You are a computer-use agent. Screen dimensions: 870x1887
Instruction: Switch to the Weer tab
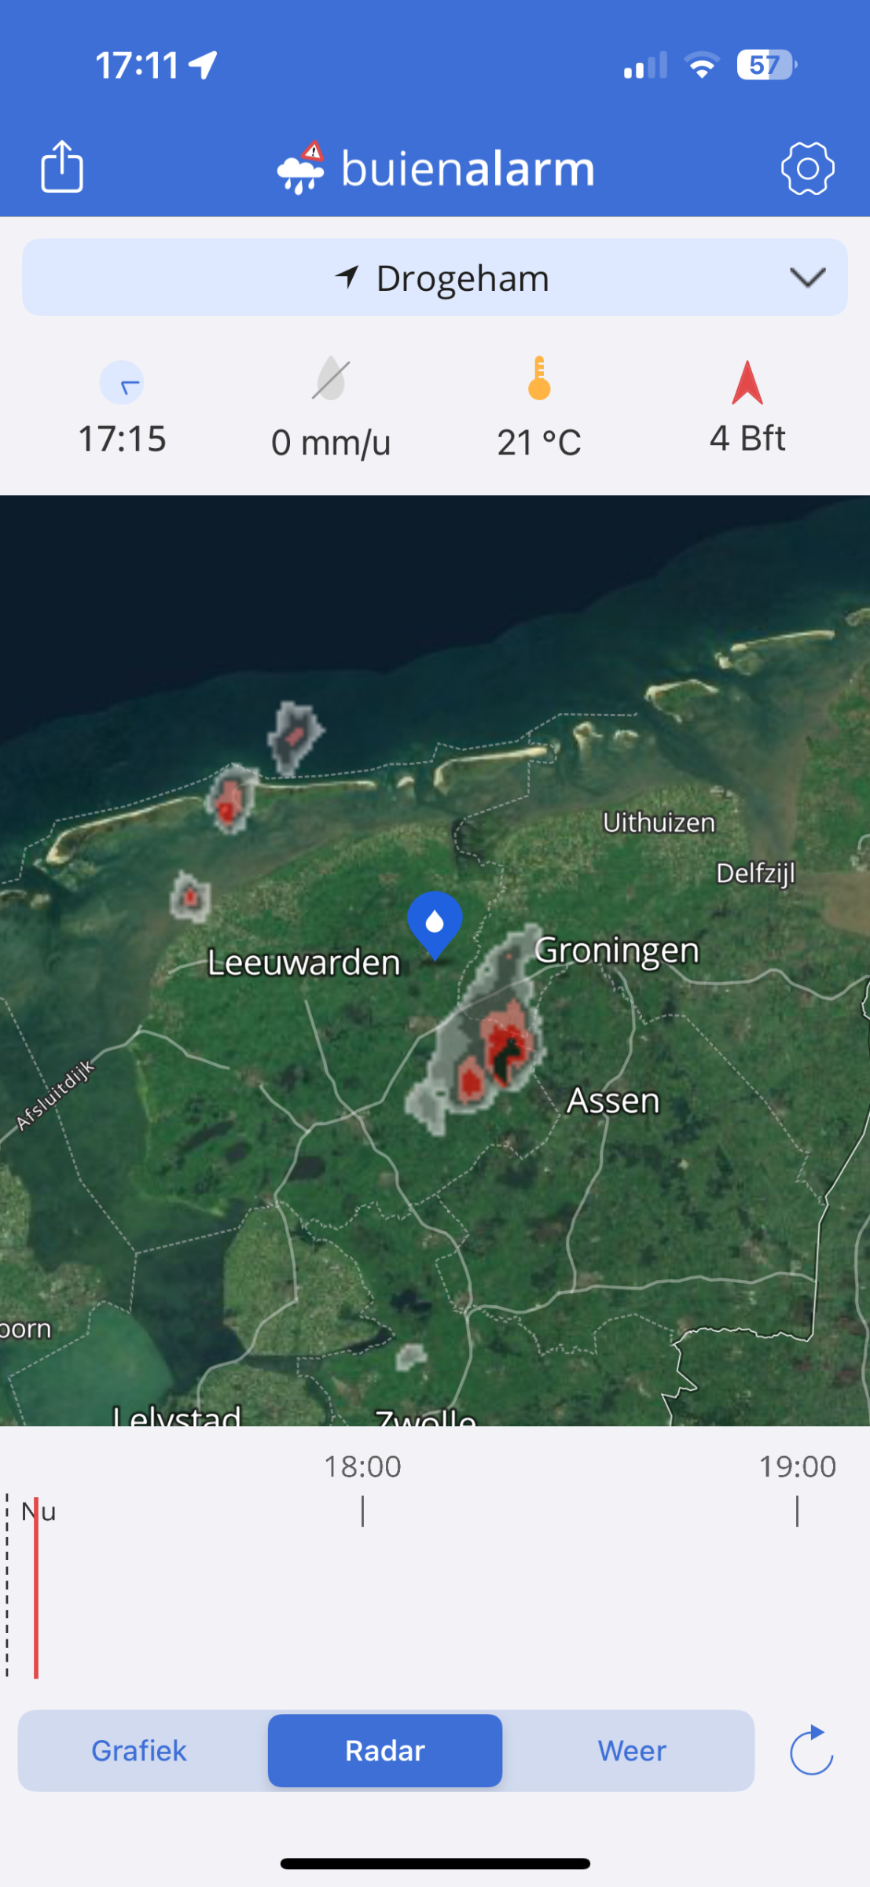(x=632, y=1751)
